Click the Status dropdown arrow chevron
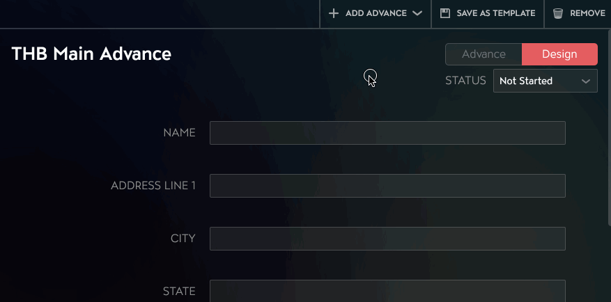 [x=586, y=81]
